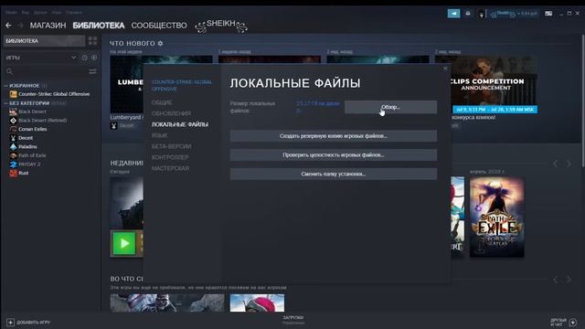The width and height of the screenshot is (585, 329).
Task: Open the Clips Competition Announcement news card
Action: pos(494,85)
